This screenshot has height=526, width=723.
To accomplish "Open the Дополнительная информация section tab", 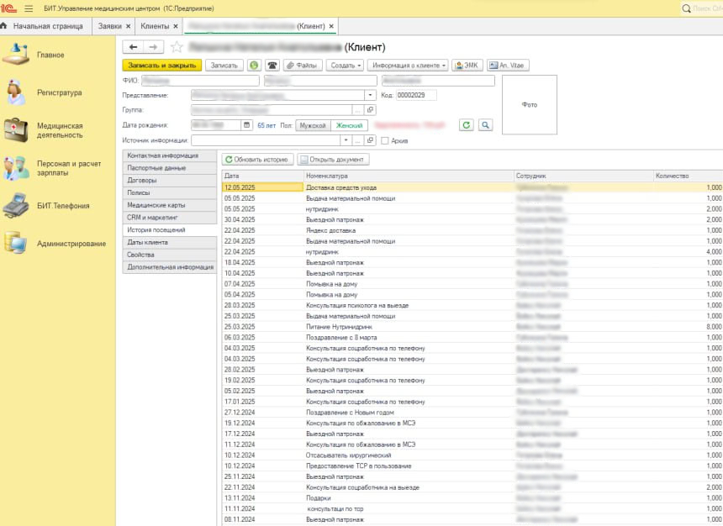I will (169, 267).
